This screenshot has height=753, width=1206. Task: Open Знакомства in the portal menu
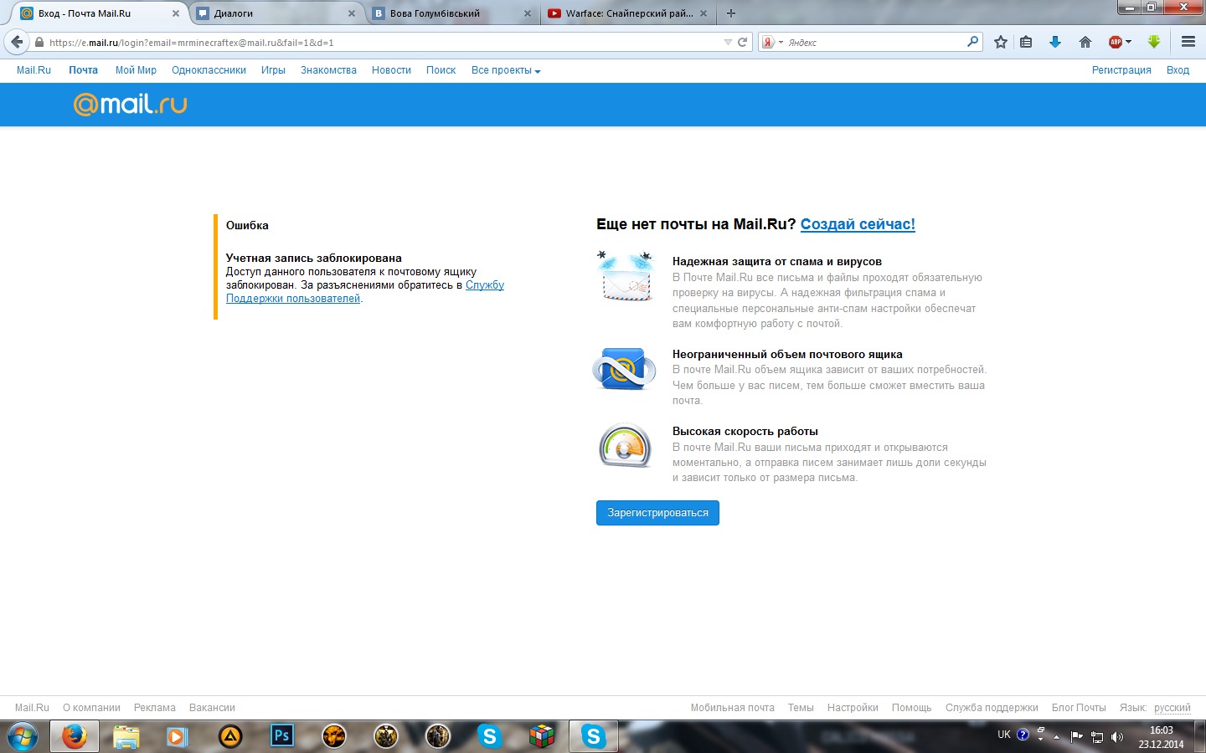[x=328, y=70]
